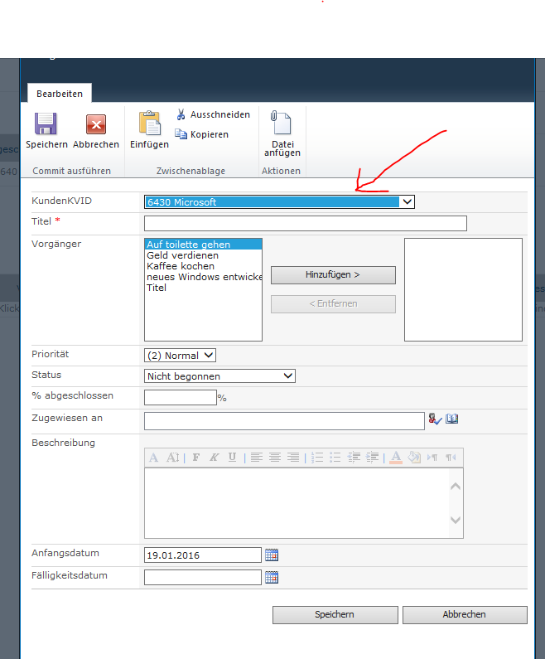Viewport: 545px width, 659px height.
Task: Increase indent in Beschreibung editor
Action: 372,458
